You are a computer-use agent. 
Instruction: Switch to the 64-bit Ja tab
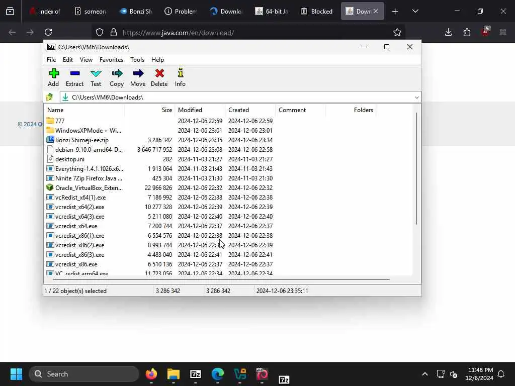click(272, 12)
